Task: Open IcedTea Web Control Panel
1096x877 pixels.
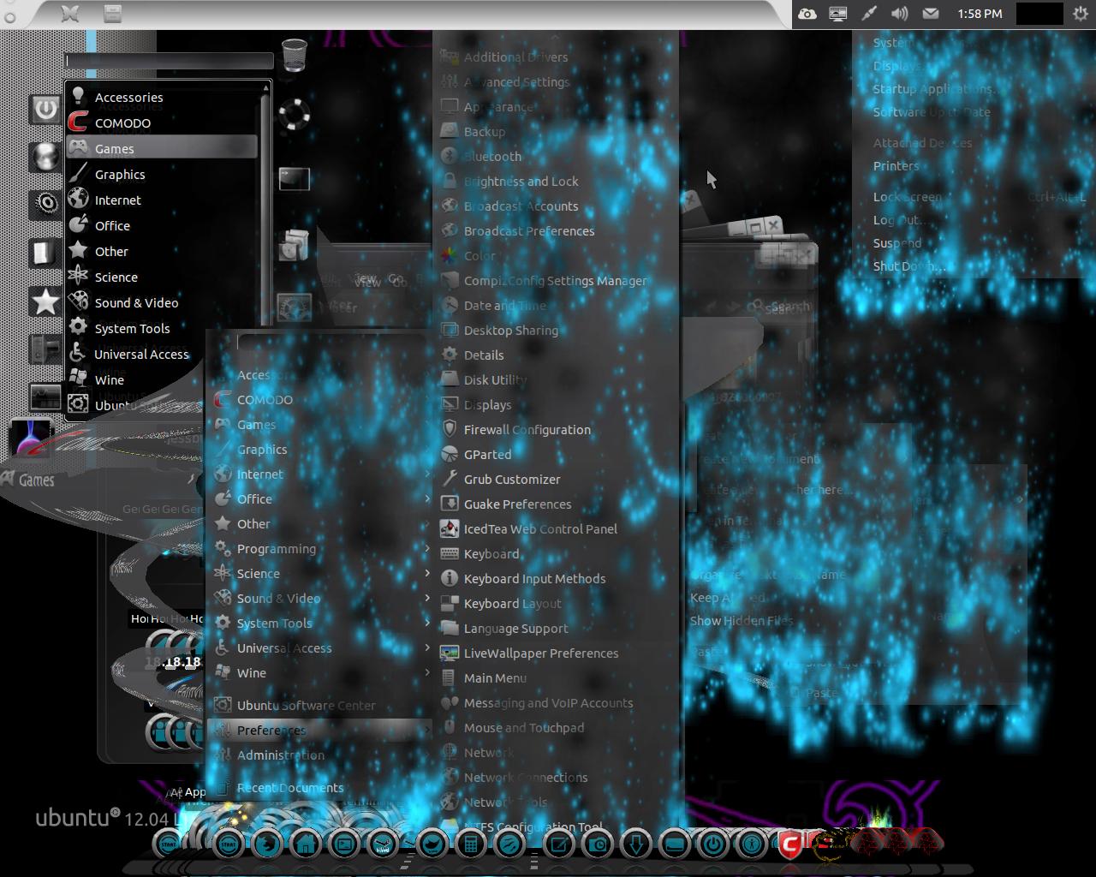Action: point(557,528)
